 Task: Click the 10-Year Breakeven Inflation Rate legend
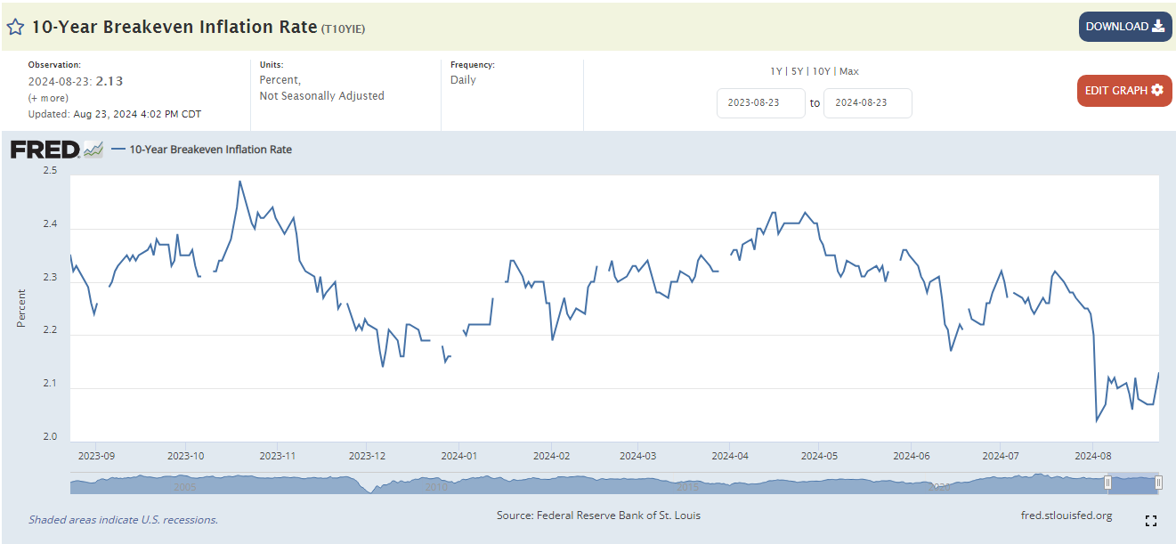pos(210,150)
